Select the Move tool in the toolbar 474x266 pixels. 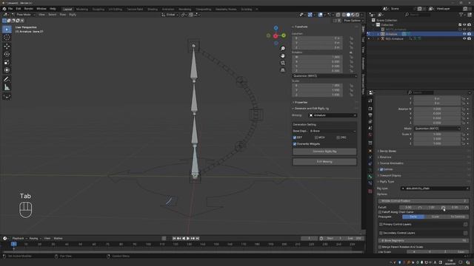[x=7, y=46]
